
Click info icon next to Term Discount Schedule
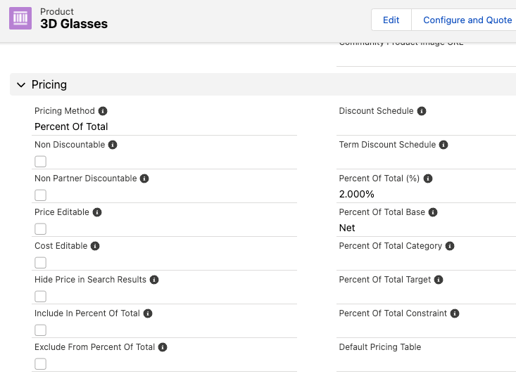[443, 145]
